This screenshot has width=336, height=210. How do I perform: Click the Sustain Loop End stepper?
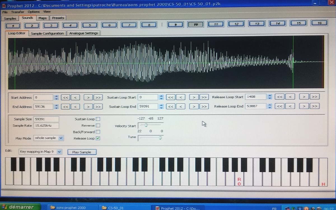tap(161, 106)
